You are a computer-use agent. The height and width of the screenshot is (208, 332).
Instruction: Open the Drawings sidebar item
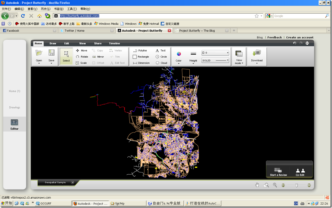point(14,107)
